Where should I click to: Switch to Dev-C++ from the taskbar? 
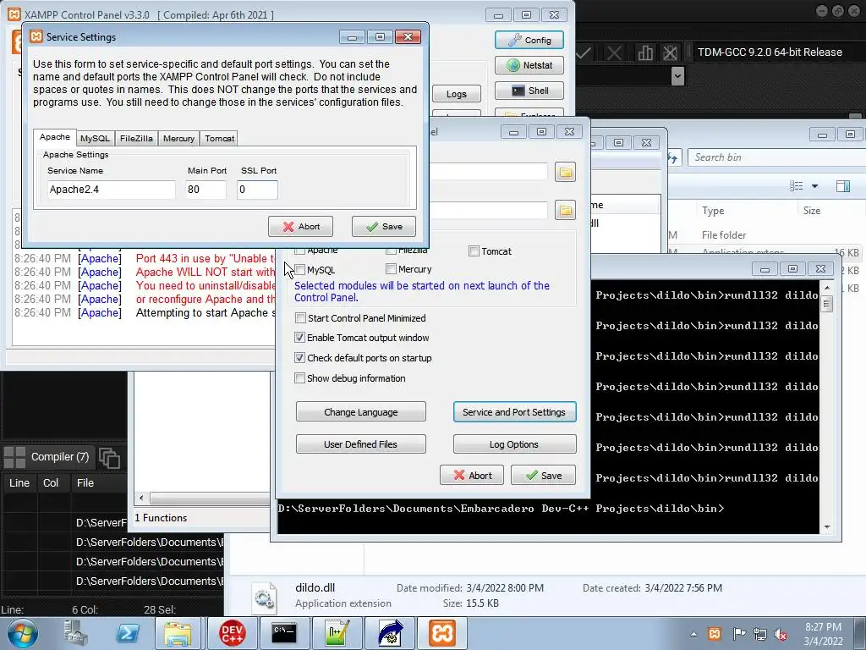(232, 633)
